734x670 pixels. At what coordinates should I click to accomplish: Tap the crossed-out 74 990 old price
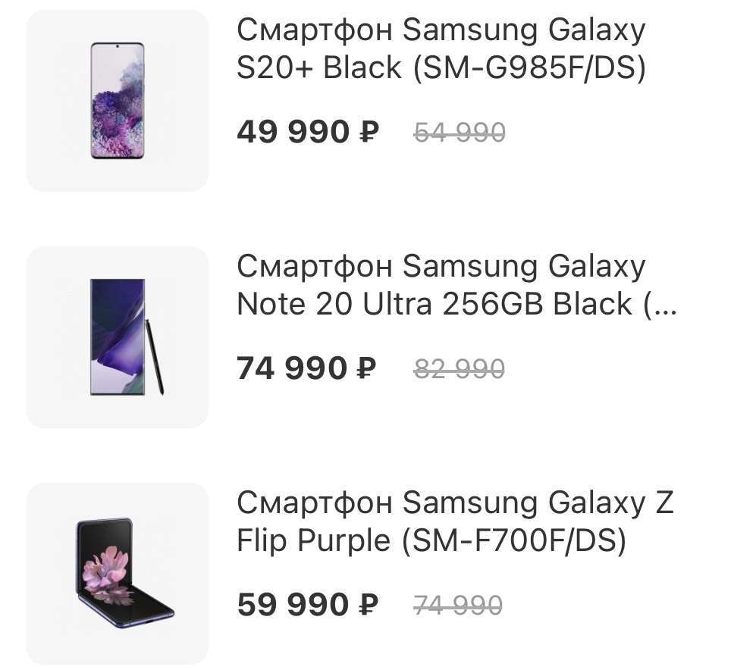click(458, 606)
